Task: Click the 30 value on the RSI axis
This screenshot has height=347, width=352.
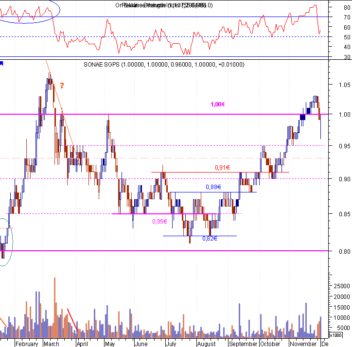Action: coord(347,57)
